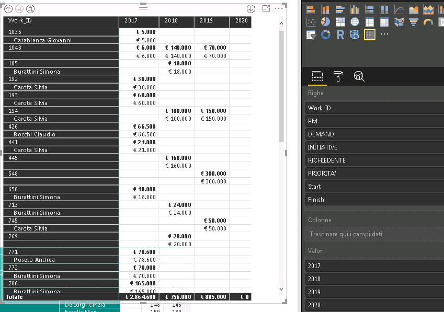Image resolution: width=444 pixels, height=312 pixels.
Task: Click the Totale row label
Action: point(14,297)
